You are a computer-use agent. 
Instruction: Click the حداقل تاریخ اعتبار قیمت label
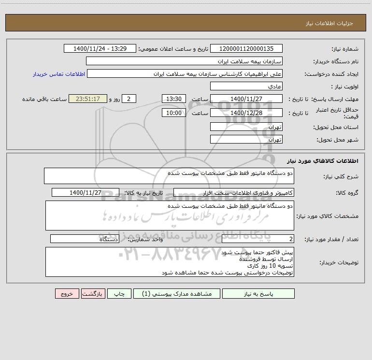coord(337,113)
